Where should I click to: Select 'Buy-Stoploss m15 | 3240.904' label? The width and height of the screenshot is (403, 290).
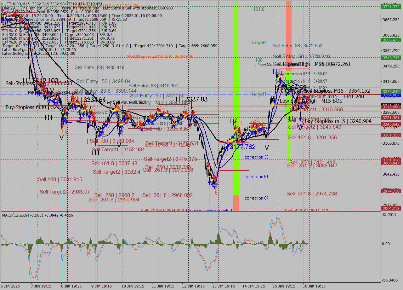338,121
